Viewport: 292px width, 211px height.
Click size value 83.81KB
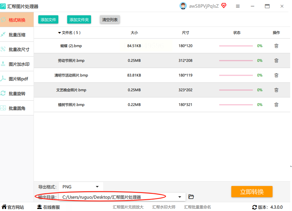click(x=134, y=75)
